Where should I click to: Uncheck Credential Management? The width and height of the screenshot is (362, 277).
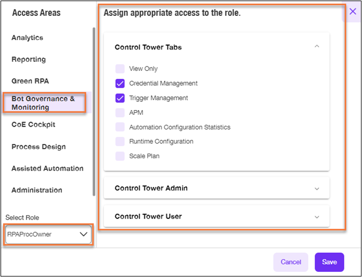point(120,83)
